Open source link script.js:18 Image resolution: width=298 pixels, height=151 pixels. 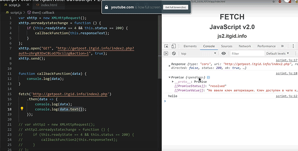tap(286, 74)
